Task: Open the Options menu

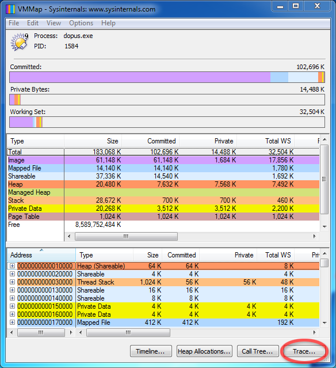Action: [x=81, y=23]
